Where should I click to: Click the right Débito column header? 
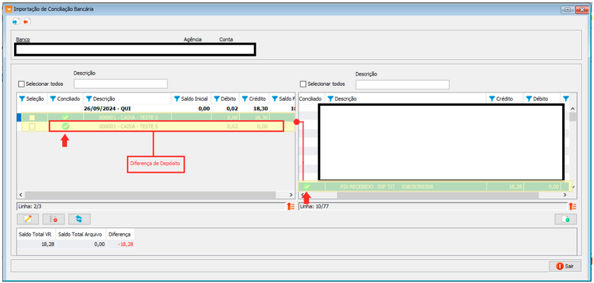click(x=541, y=99)
